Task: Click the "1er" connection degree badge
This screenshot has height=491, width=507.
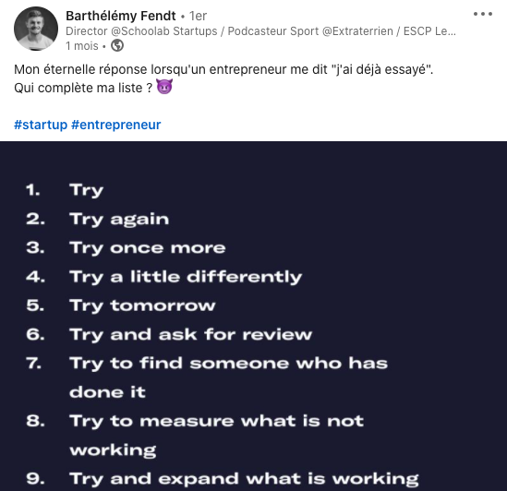Action: pos(198,16)
